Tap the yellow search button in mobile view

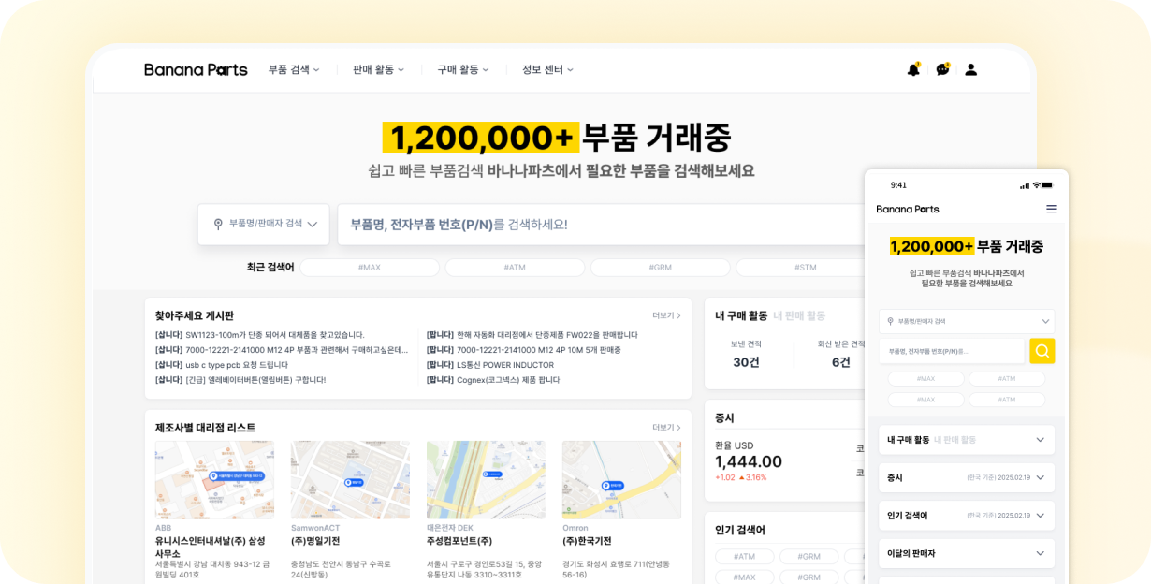tap(1042, 351)
